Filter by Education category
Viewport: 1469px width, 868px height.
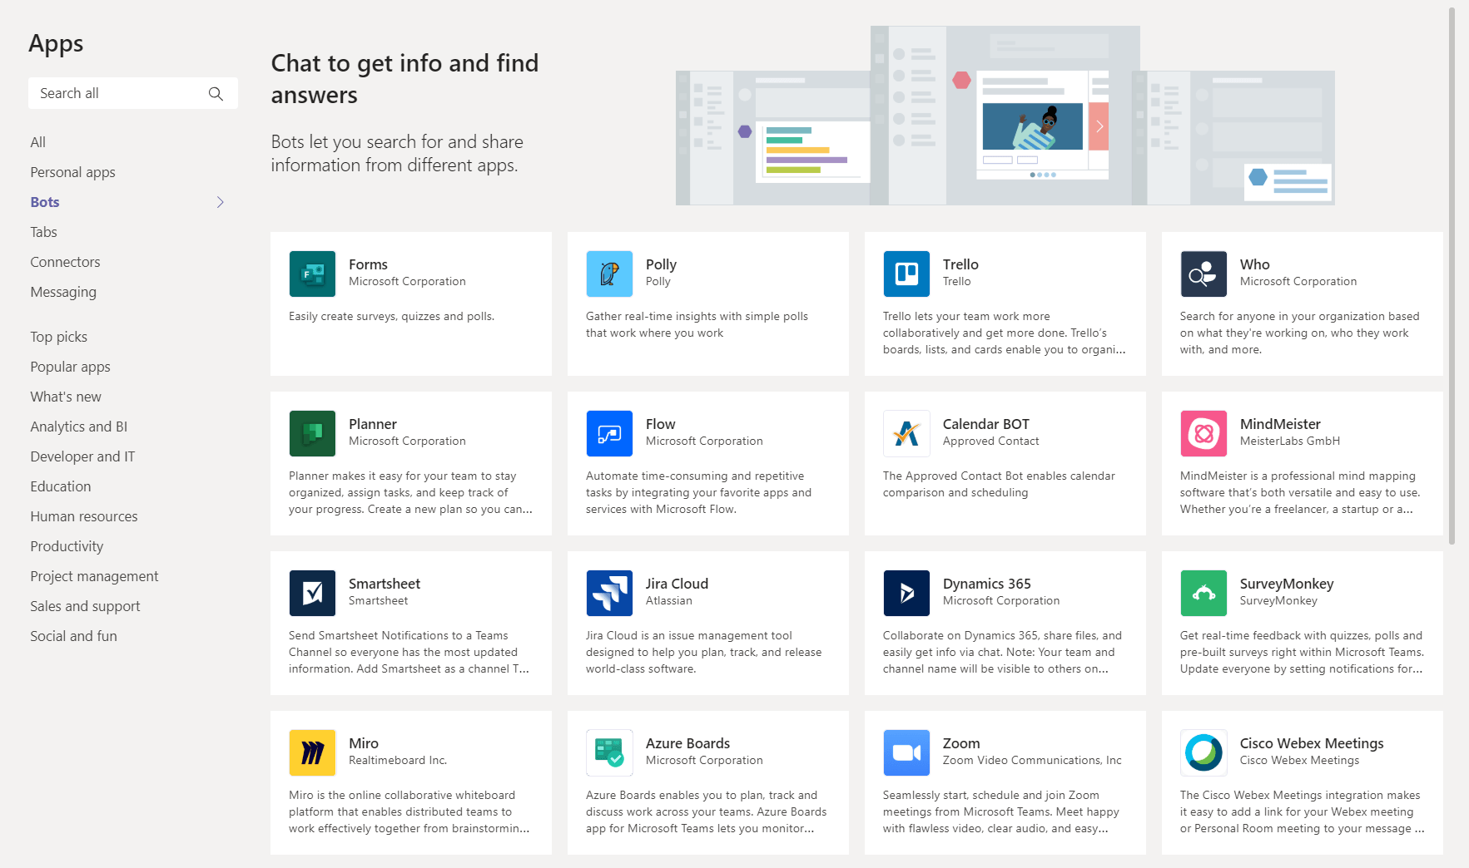click(x=61, y=486)
